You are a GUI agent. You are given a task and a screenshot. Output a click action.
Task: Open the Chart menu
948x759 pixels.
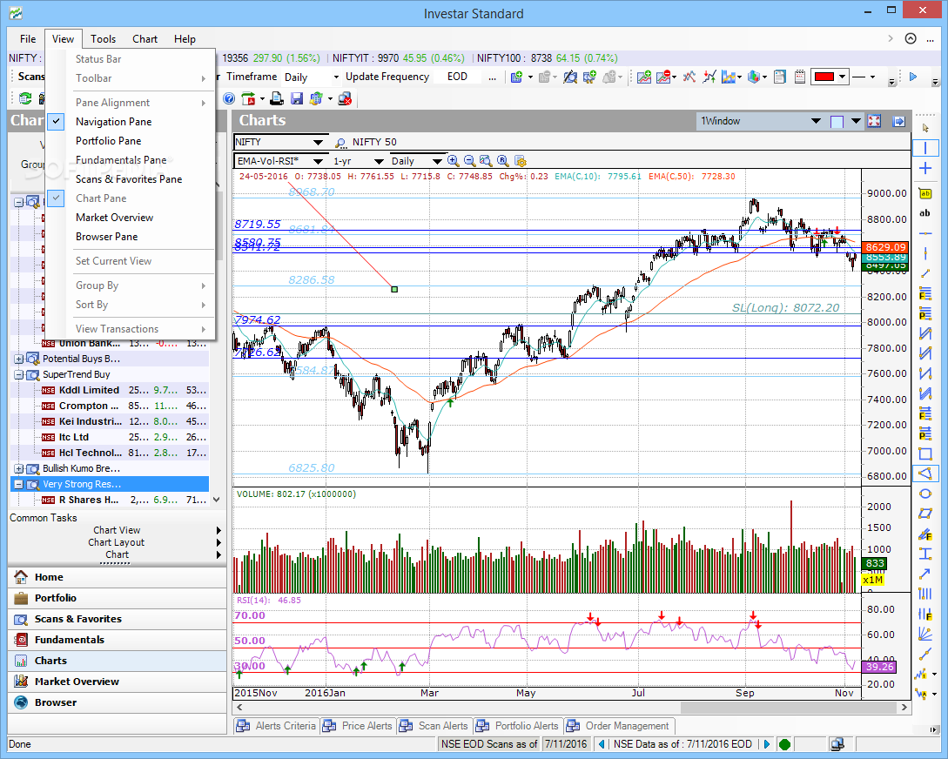[145, 38]
